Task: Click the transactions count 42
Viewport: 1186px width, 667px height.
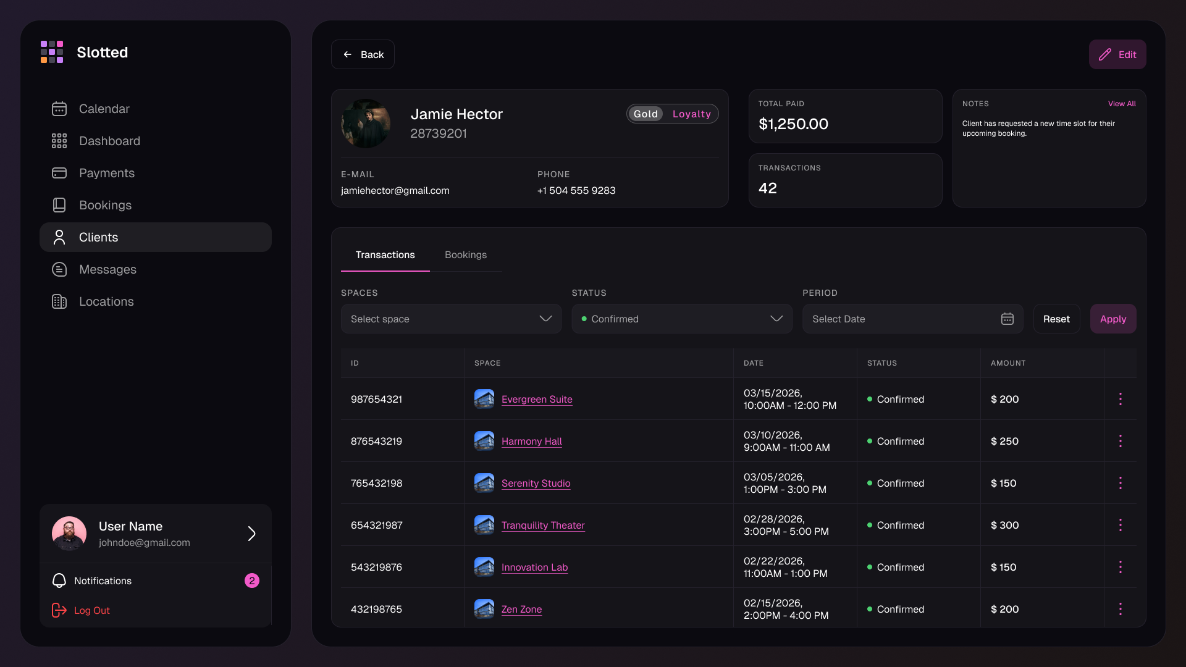Action: [x=768, y=188]
